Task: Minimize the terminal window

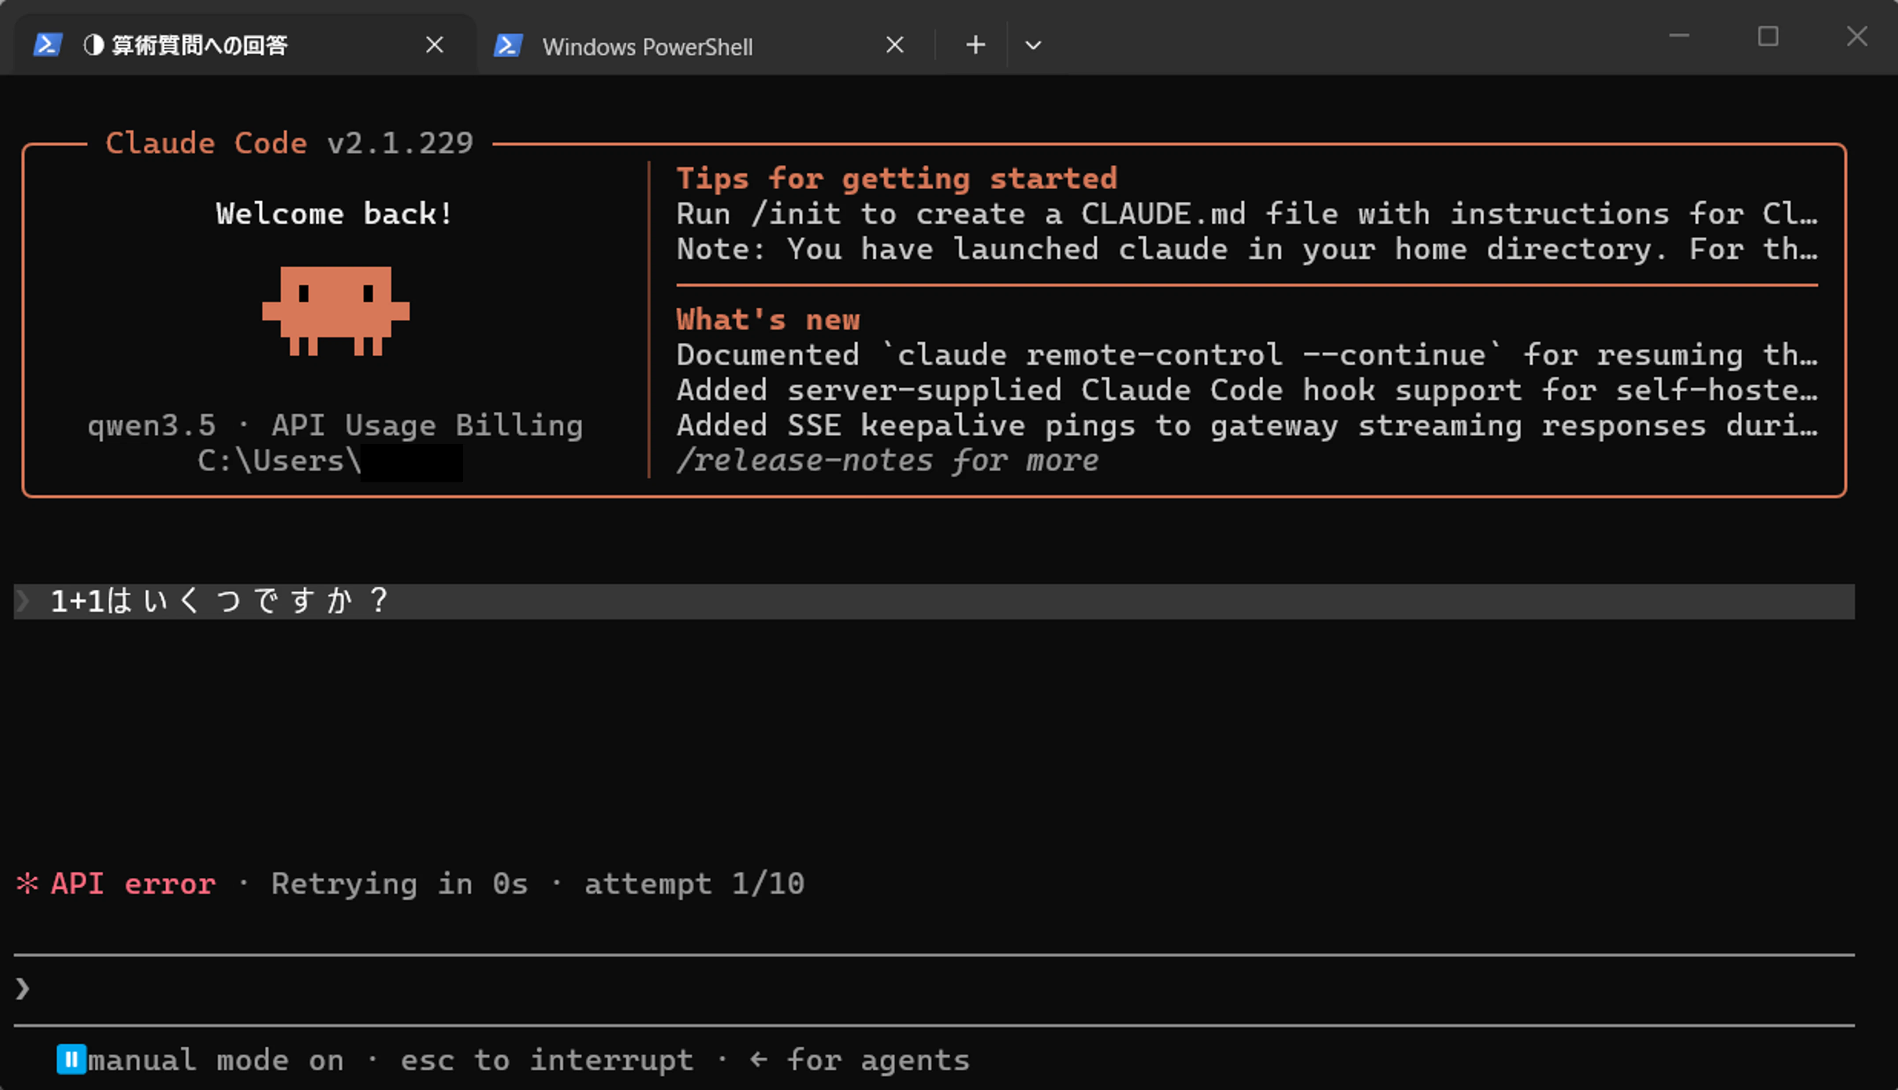Action: point(1679,36)
